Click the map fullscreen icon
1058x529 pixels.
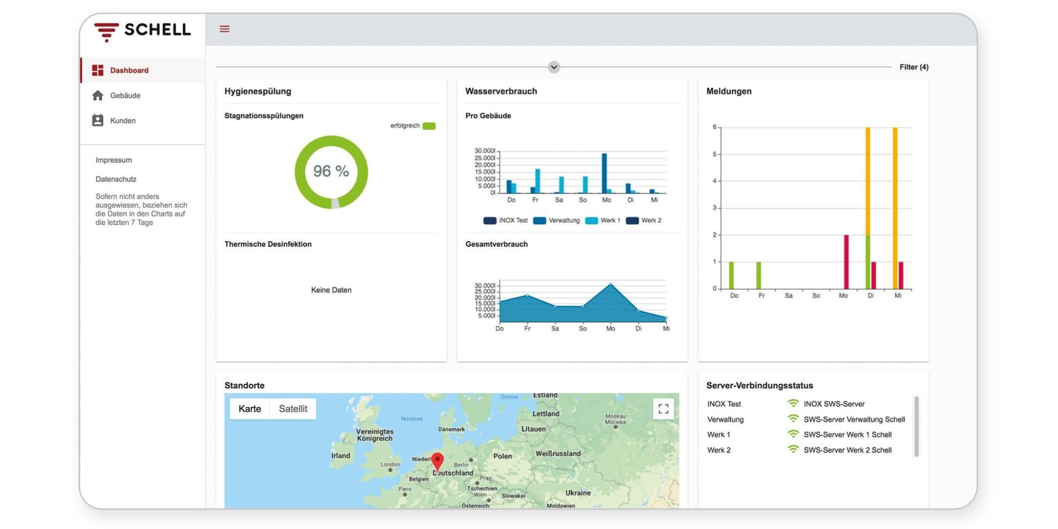664,409
